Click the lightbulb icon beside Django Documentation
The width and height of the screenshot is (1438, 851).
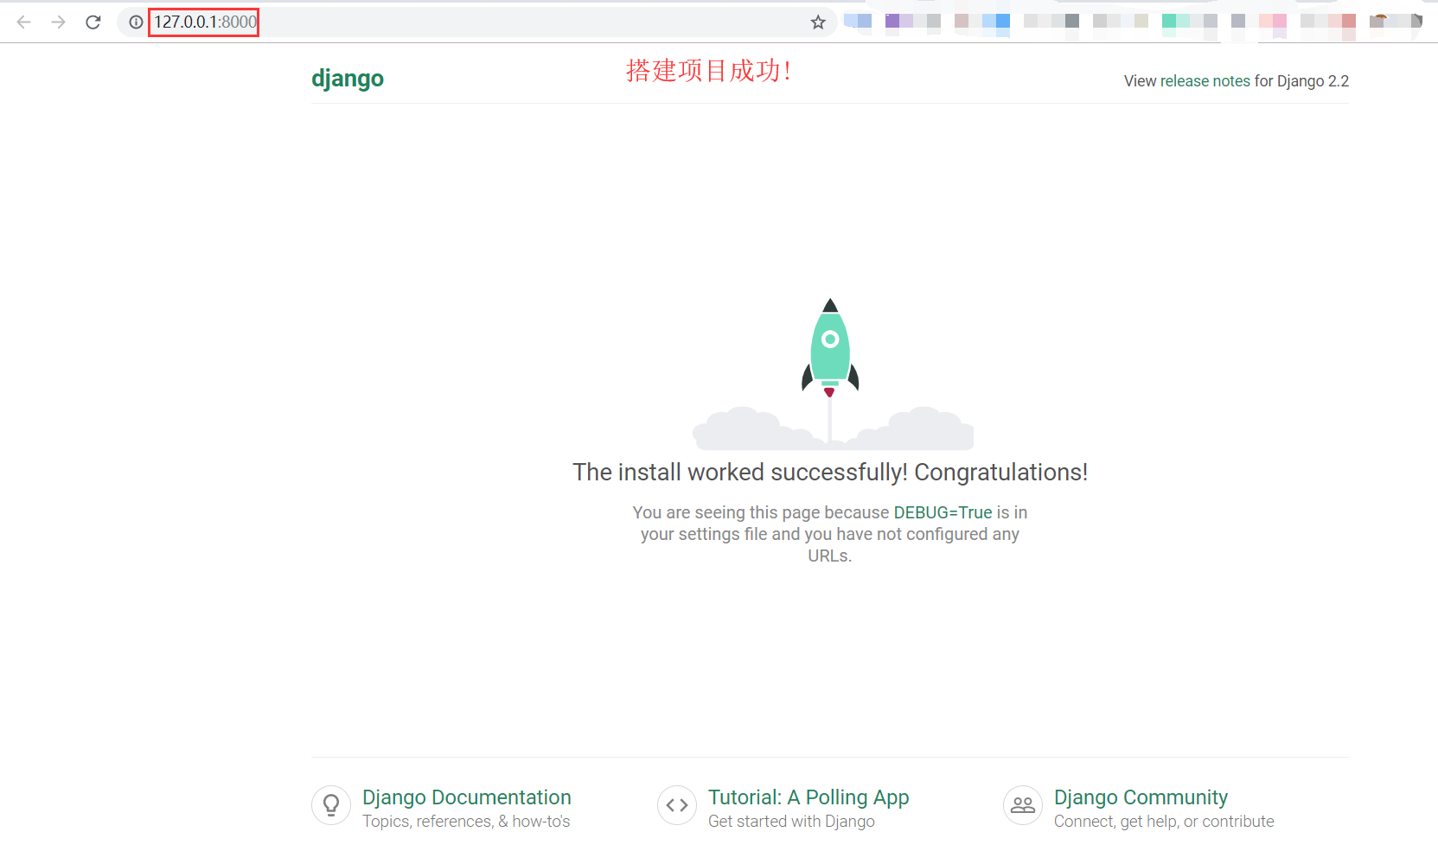(x=331, y=805)
